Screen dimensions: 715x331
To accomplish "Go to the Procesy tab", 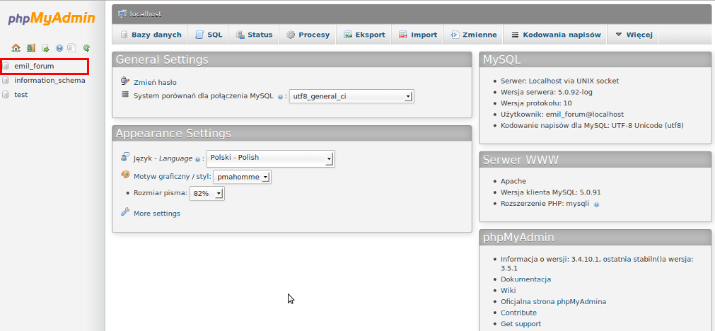I will pos(308,35).
